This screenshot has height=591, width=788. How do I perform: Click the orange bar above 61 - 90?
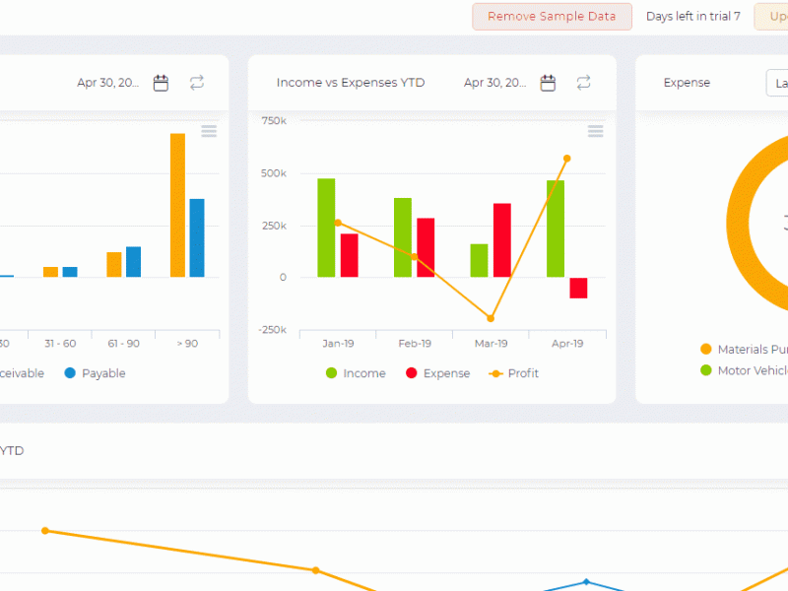114,264
